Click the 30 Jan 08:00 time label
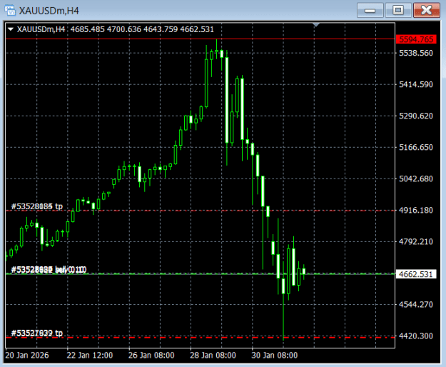446x367 pixels. coord(275,356)
